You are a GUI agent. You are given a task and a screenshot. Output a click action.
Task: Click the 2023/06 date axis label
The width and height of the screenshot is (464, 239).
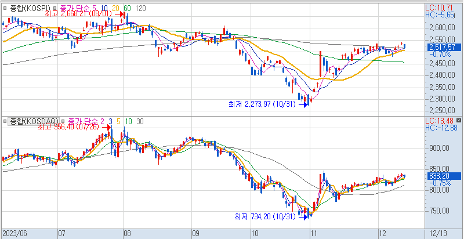coord(14,234)
